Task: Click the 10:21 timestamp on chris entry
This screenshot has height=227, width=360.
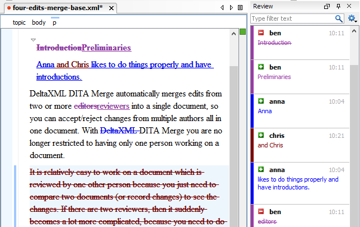Action: [x=336, y=136]
